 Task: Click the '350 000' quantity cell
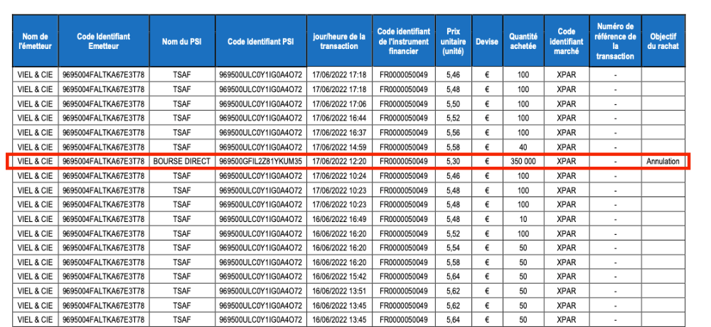pyautogui.click(x=523, y=162)
